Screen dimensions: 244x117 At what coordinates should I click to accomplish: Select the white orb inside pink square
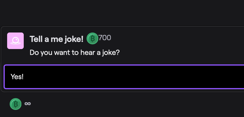15,41
